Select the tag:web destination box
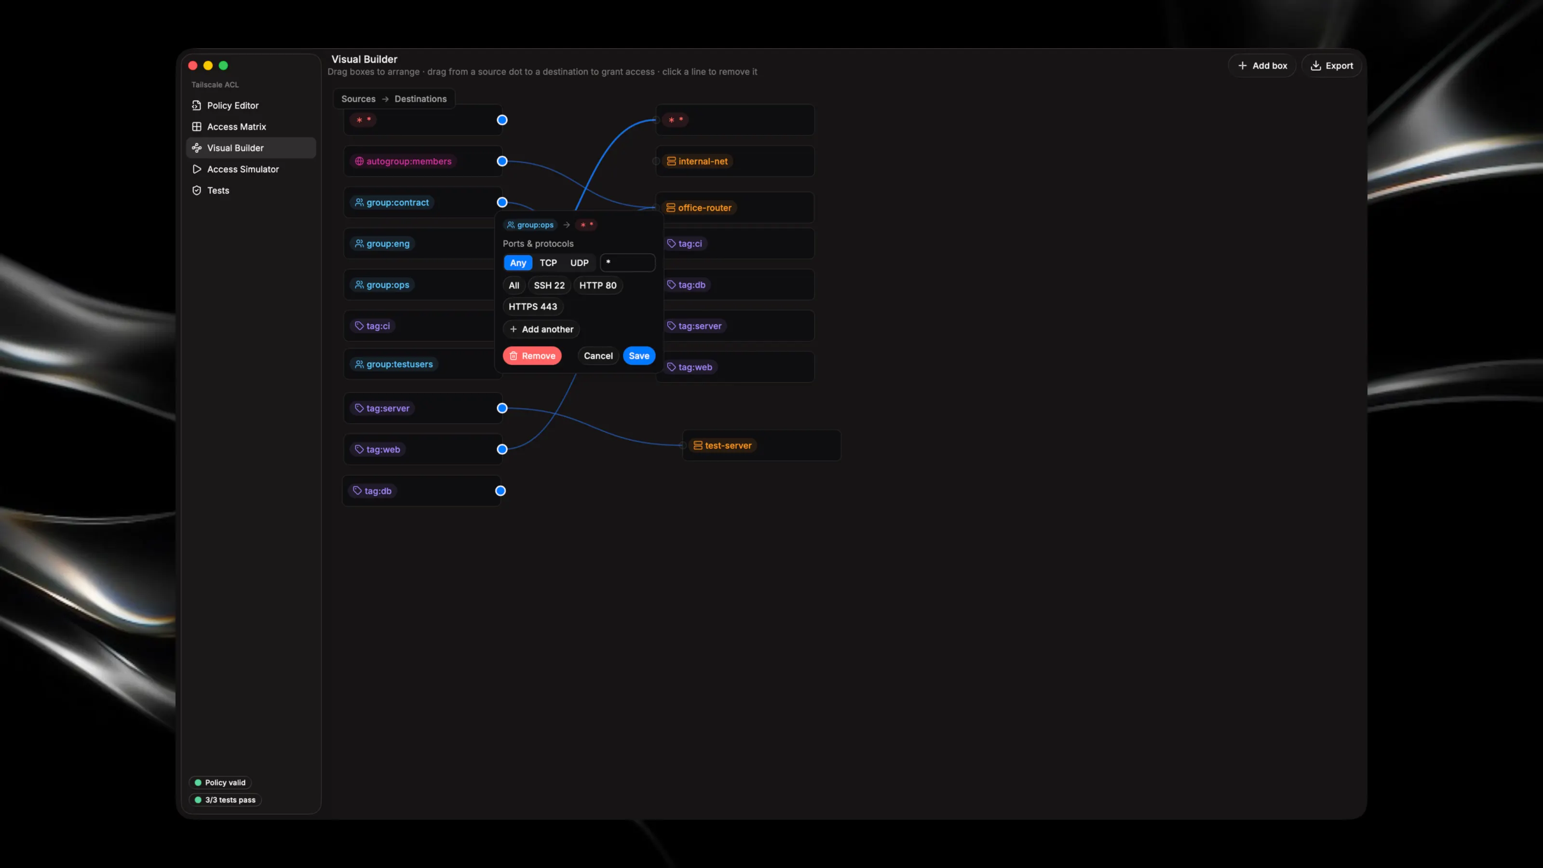 tap(739, 367)
